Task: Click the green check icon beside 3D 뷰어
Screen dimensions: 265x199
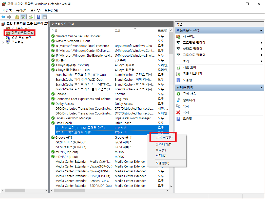Action: (53, 60)
